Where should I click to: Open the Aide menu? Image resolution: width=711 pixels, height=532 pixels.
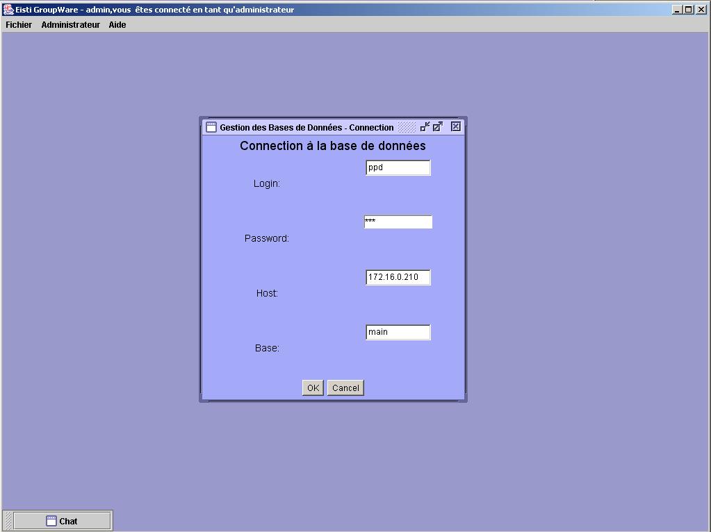coord(117,25)
